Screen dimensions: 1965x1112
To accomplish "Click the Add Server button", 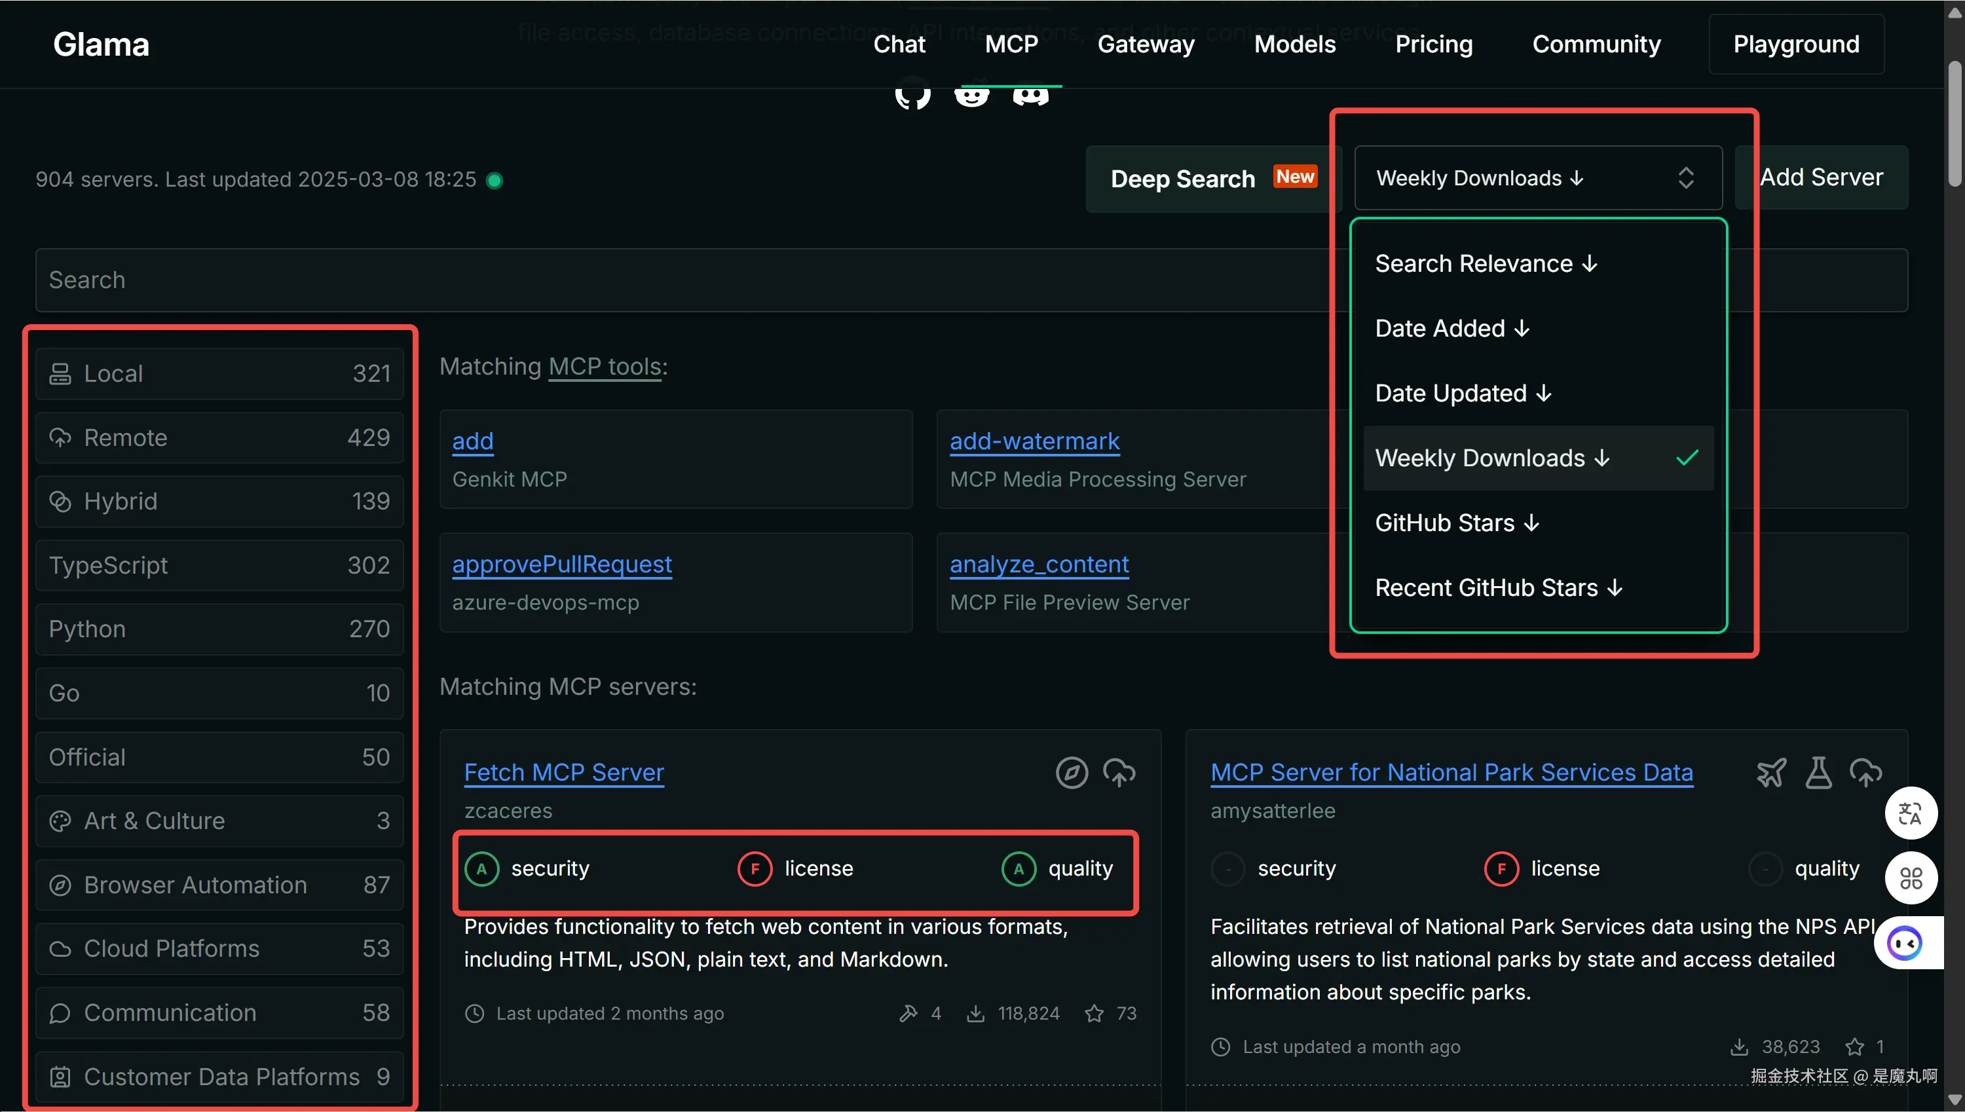I will coord(1822,177).
